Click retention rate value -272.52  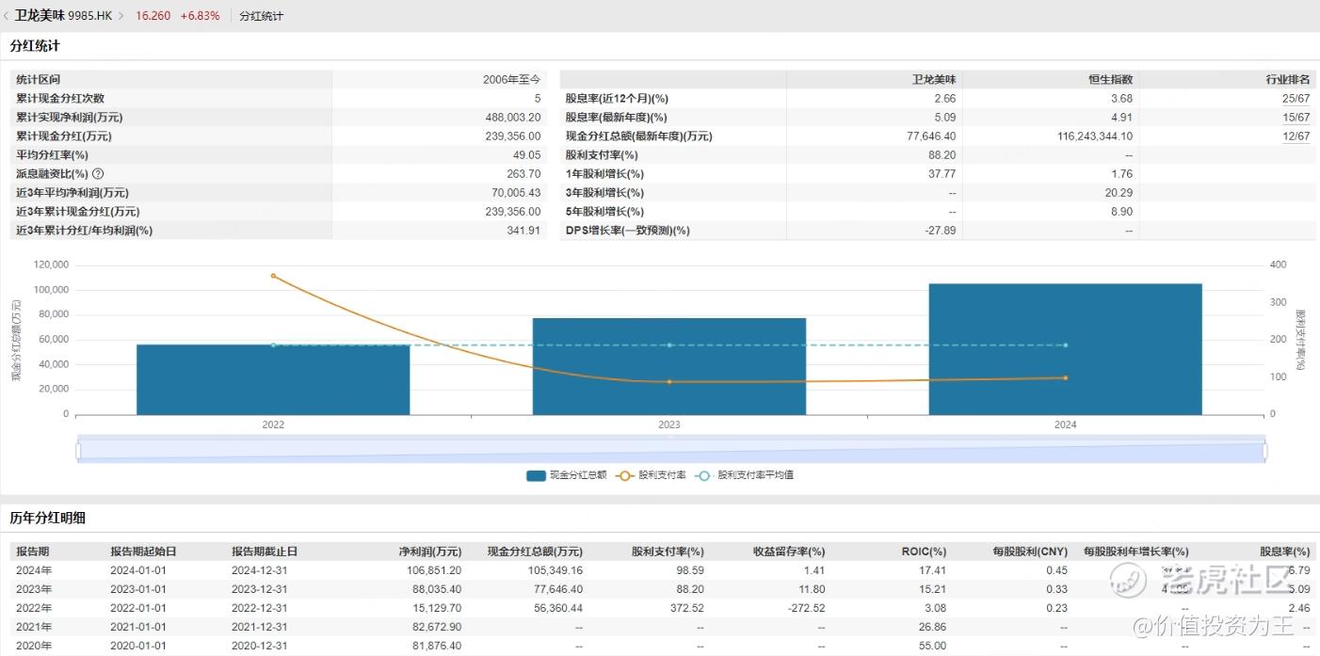[x=807, y=608]
